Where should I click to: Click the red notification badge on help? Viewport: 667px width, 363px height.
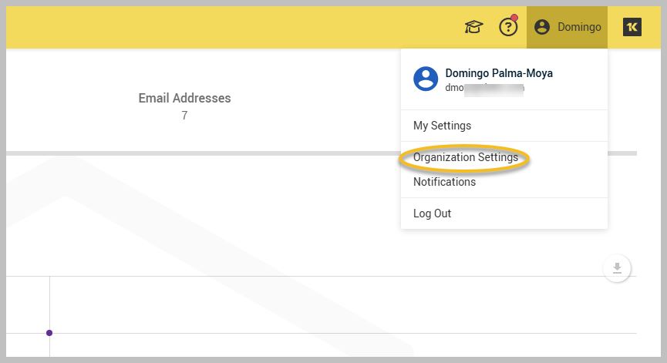(514, 18)
